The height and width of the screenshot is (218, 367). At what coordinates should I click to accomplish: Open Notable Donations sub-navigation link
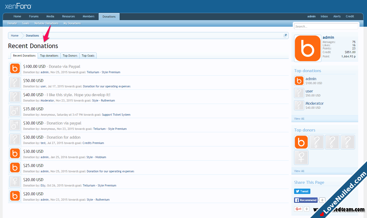coord(46,23)
